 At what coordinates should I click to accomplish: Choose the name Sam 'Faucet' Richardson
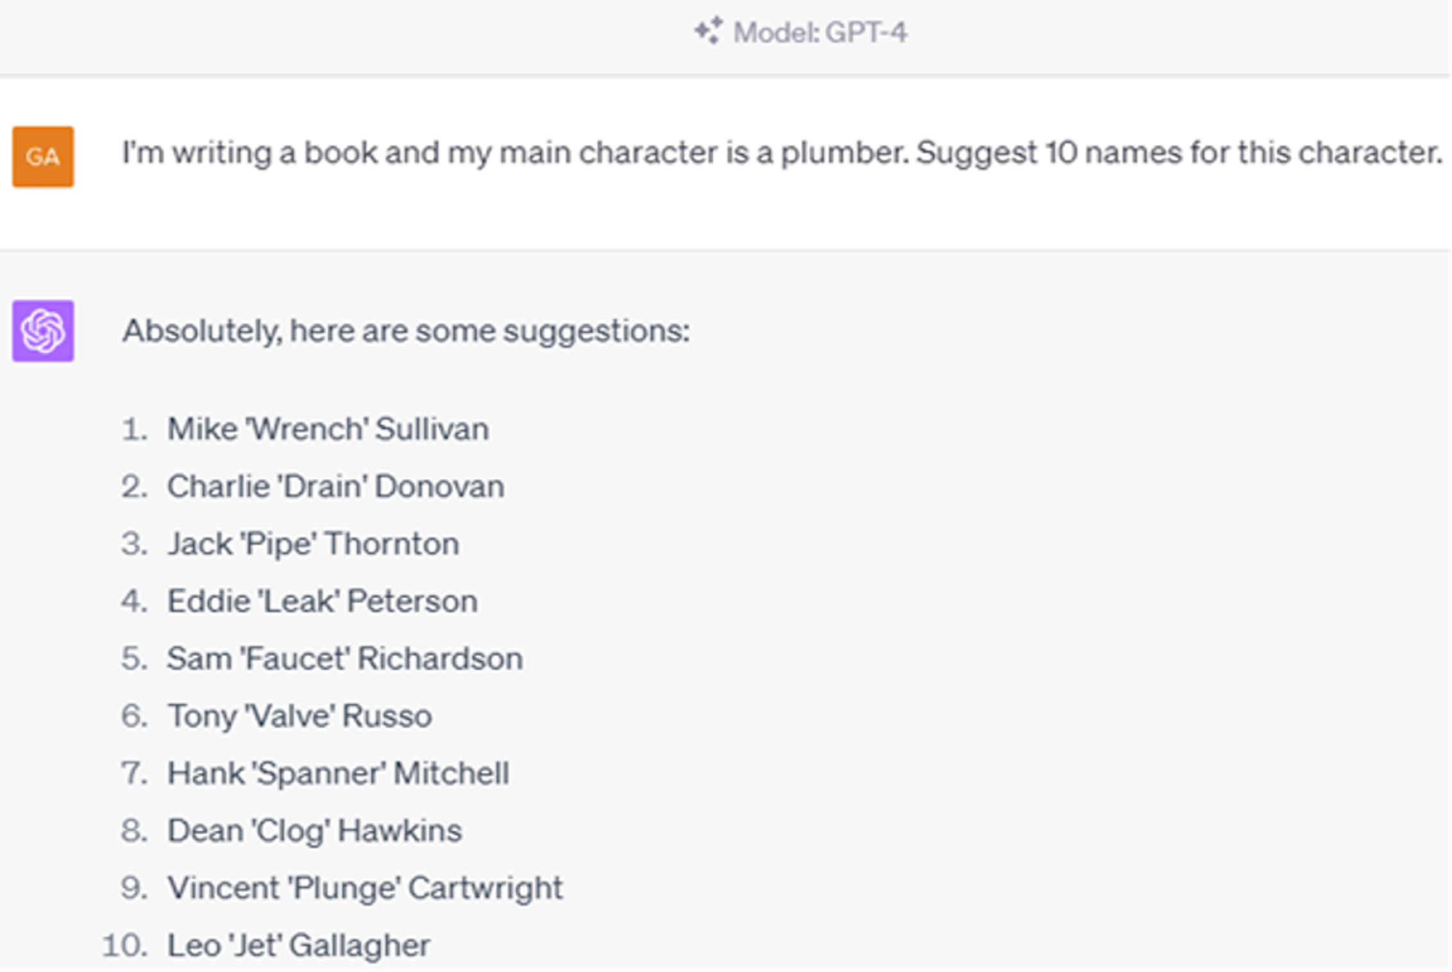coord(345,658)
